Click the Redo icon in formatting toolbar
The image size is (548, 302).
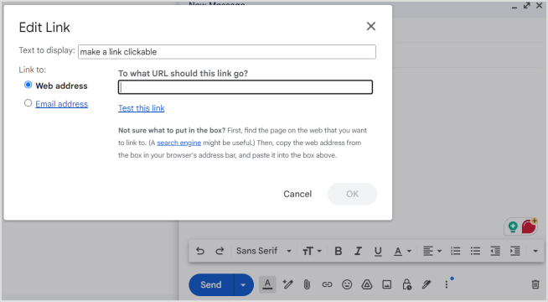point(220,251)
